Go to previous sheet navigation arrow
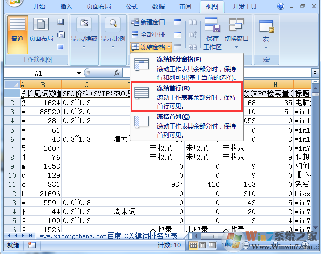The image size is (321, 254). tap(16, 236)
